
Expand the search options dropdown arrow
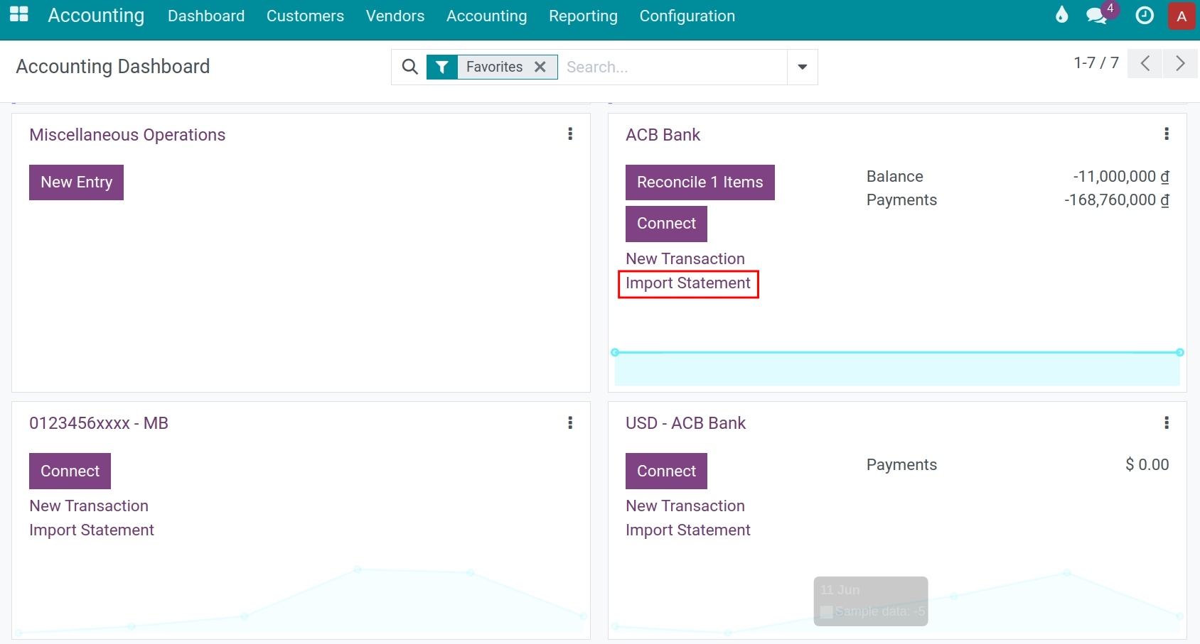pyautogui.click(x=803, y=67)
